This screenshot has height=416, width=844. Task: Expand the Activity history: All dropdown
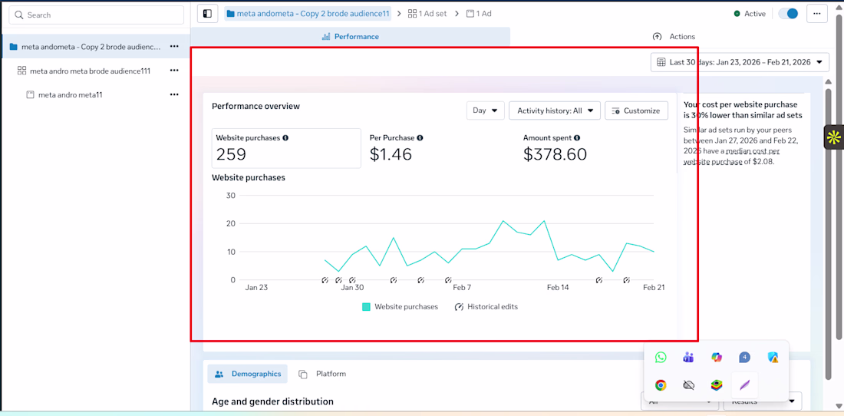[x=555, y=111]
